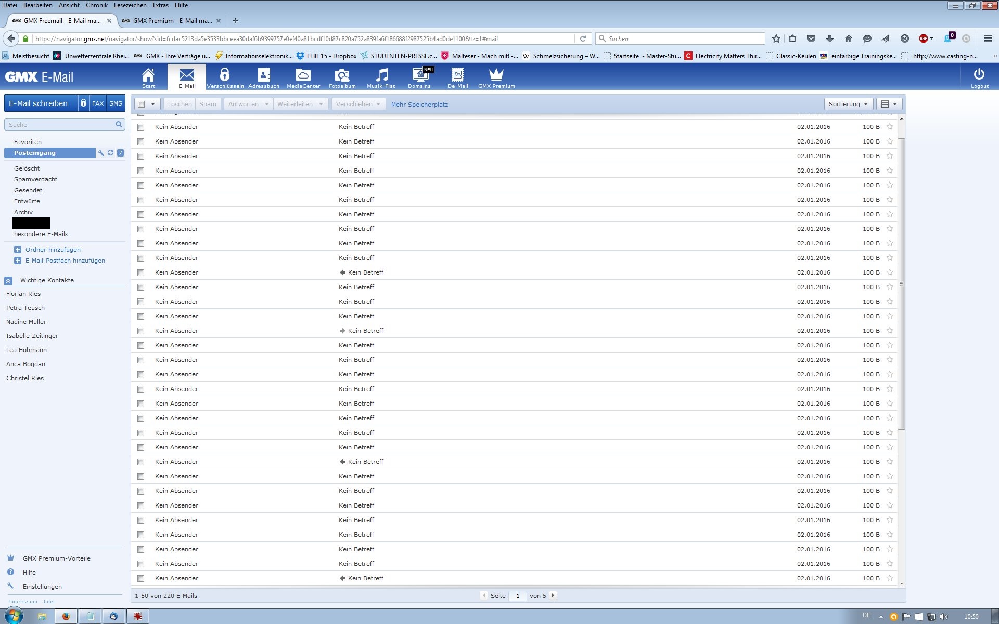Open the list view layout dropdown
The image size is (999, 624).
click(889, 104)
